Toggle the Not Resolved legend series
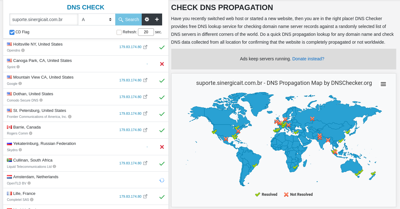 point(298,195)
